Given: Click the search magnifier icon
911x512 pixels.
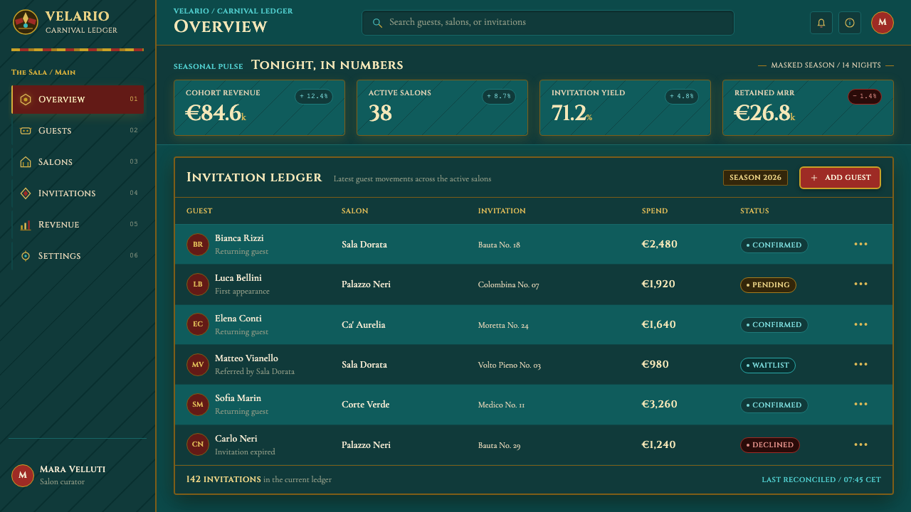Looking at the screenshot, I should [x=377, y=23].
